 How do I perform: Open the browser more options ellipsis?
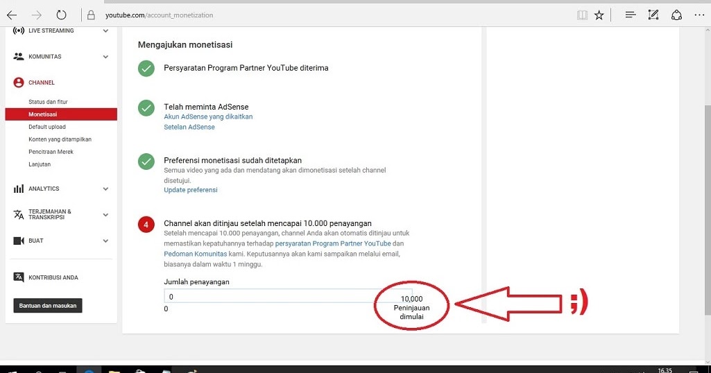coord(699,15)
